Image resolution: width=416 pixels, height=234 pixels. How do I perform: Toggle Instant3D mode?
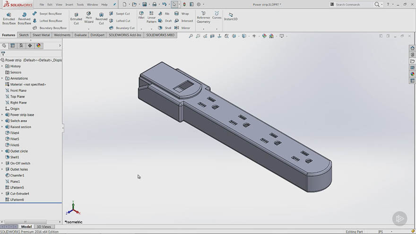231,17
